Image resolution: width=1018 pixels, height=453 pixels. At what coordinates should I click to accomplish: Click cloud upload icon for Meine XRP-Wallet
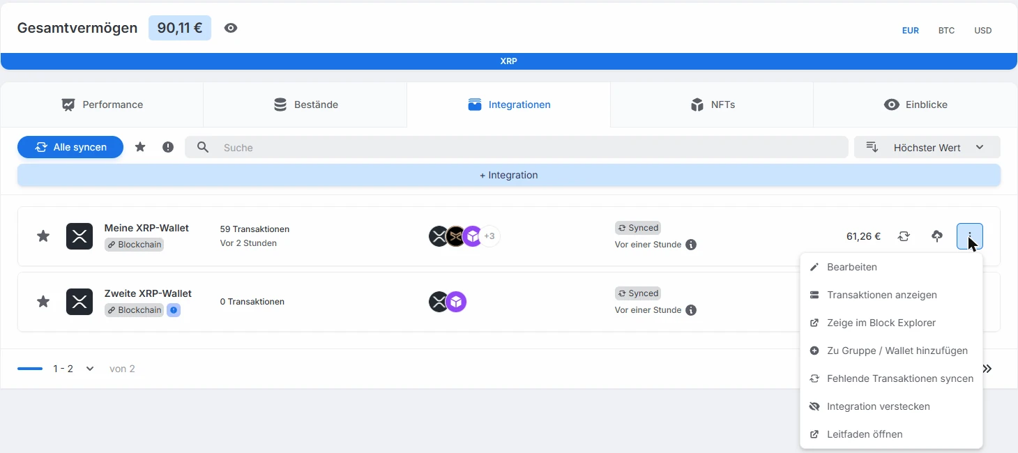coord(937,236)
